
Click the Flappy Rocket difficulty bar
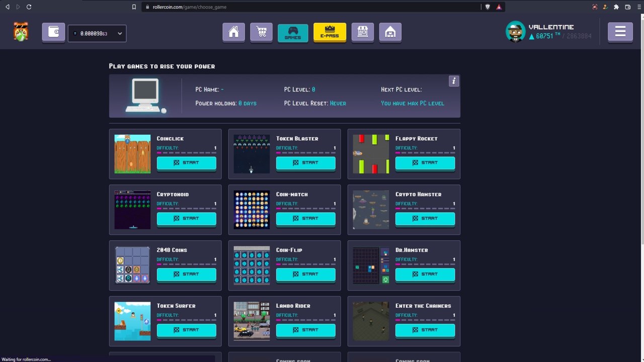(x=425, y=152)
